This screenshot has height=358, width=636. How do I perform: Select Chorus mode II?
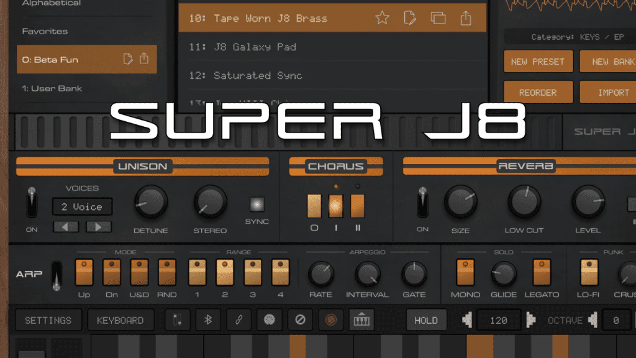[x=358, y=206]
